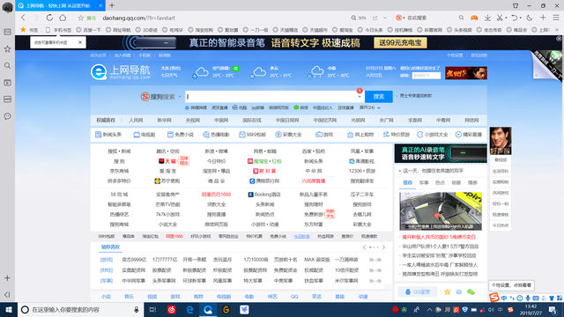Viewport: 564px width, 317px height.
Task: Click the blue 搜索 search button
Action: pos(378,96)
